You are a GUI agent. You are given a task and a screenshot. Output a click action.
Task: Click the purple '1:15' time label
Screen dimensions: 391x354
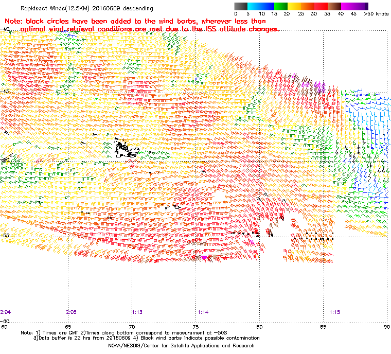334,312
